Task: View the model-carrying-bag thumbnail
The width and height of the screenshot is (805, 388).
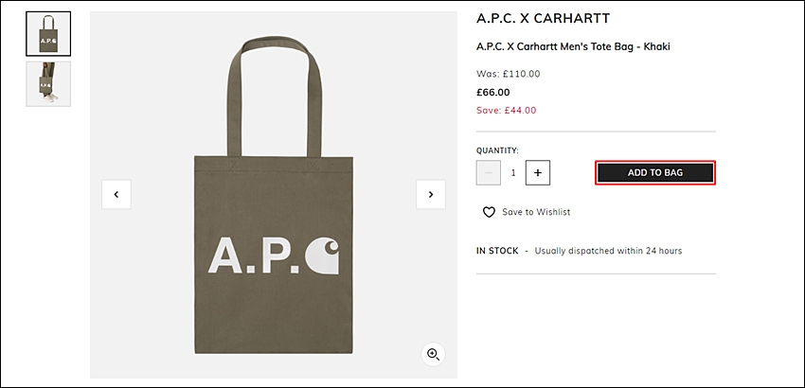Action: (x=48, y=84)
